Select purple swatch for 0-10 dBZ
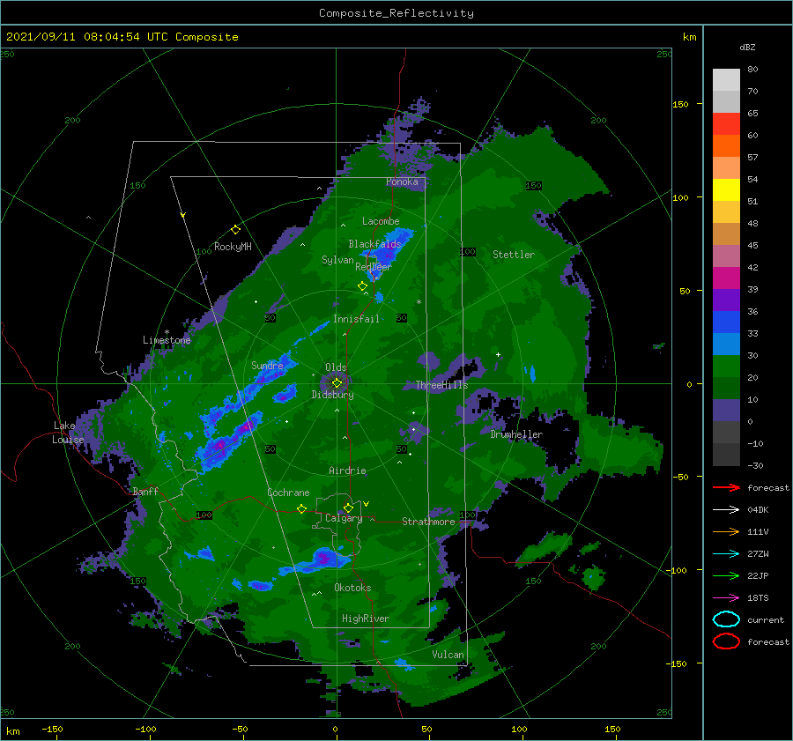 pos(726,411)
